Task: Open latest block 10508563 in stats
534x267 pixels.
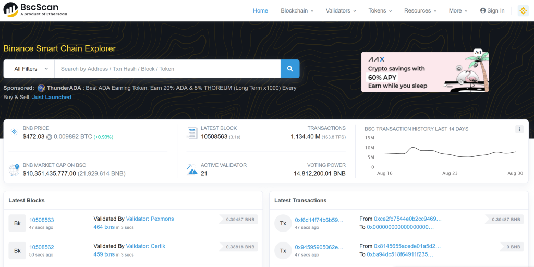Action: 214,137
